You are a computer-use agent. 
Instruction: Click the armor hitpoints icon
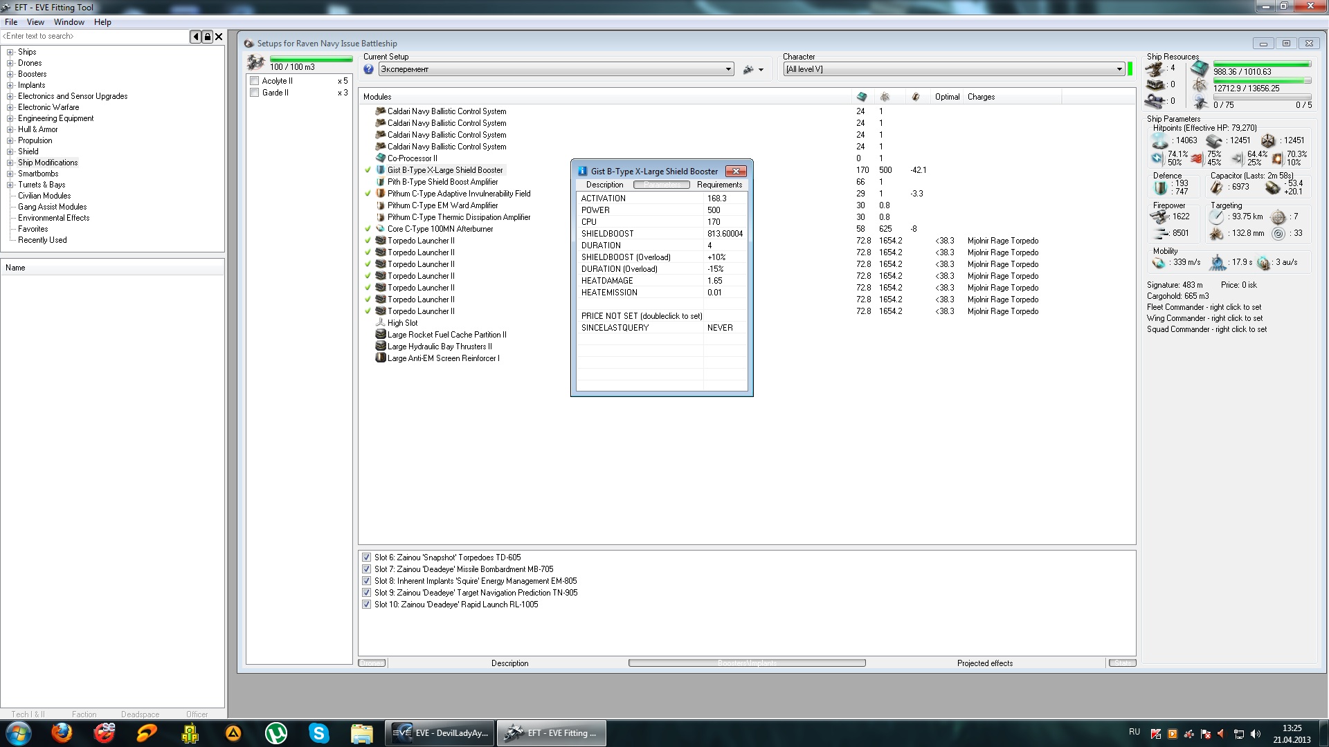pyautogui.click(x=1214, y=141)
